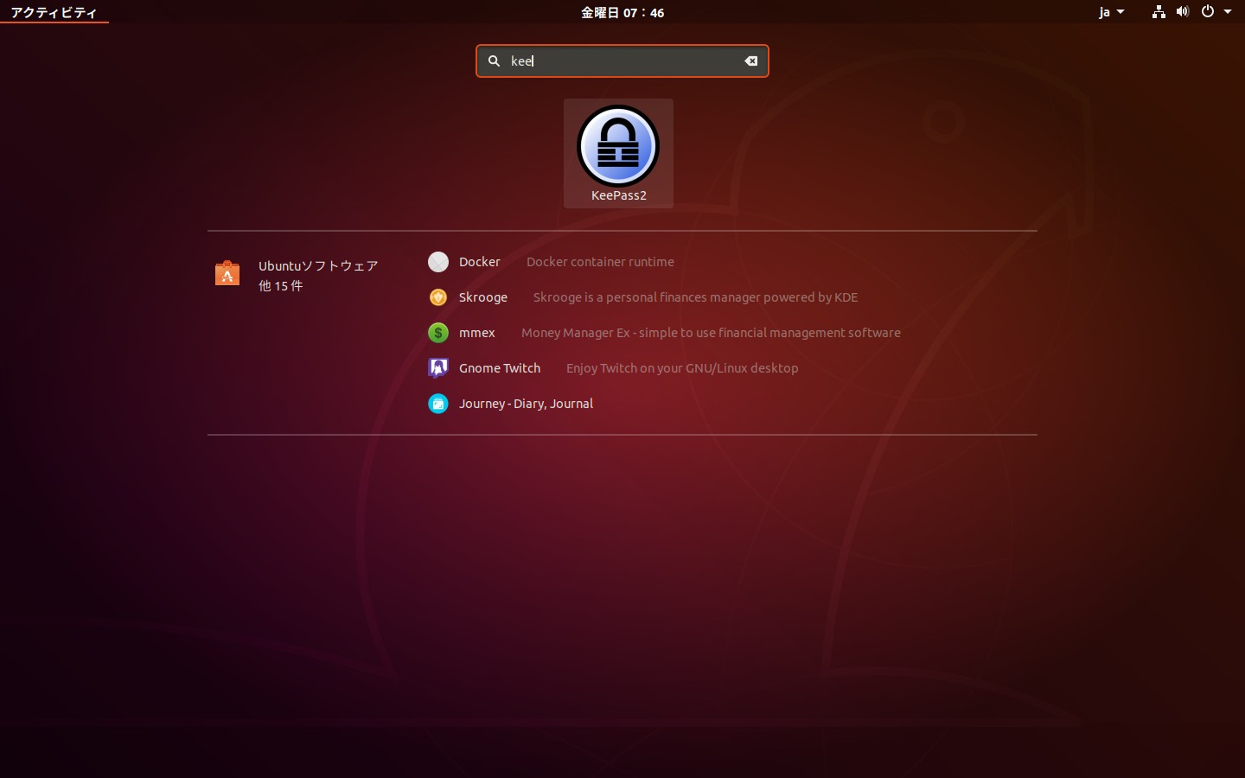This screenshot has height=778, width=1245.
Task: Open the mmex green dollar icon
Action: [x=438, y=333]
